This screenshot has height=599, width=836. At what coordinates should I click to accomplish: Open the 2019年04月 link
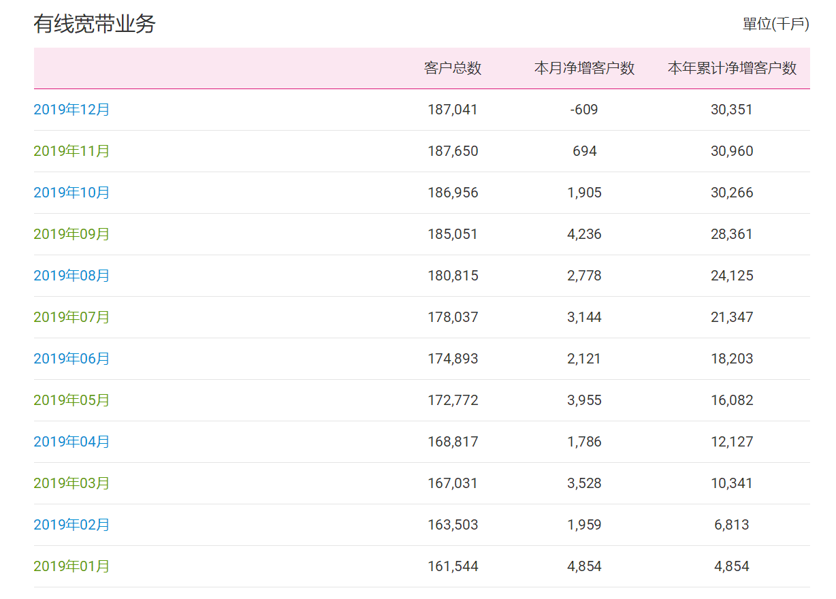[x=71, y=442]
